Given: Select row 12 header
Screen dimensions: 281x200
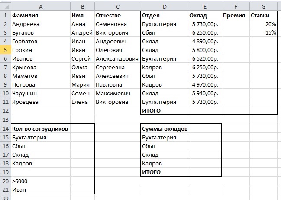Looking at the screenshot, I should tap(6, 110).
